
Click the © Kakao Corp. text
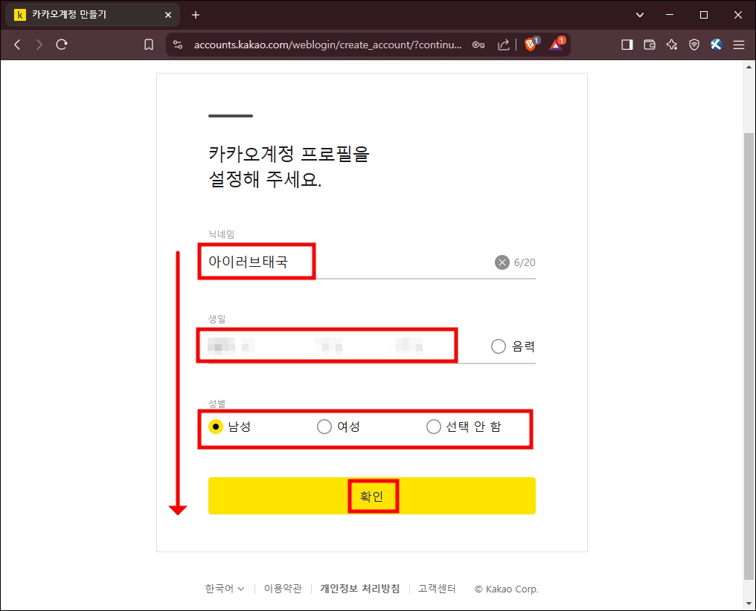507,589
